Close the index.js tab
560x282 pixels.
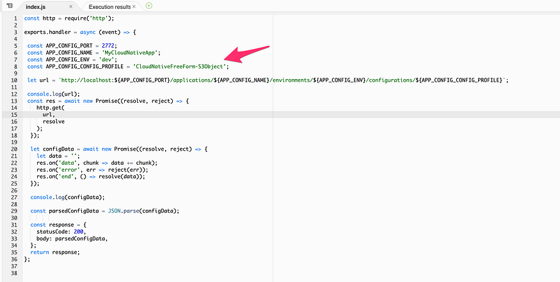click(x=70, y=6)
